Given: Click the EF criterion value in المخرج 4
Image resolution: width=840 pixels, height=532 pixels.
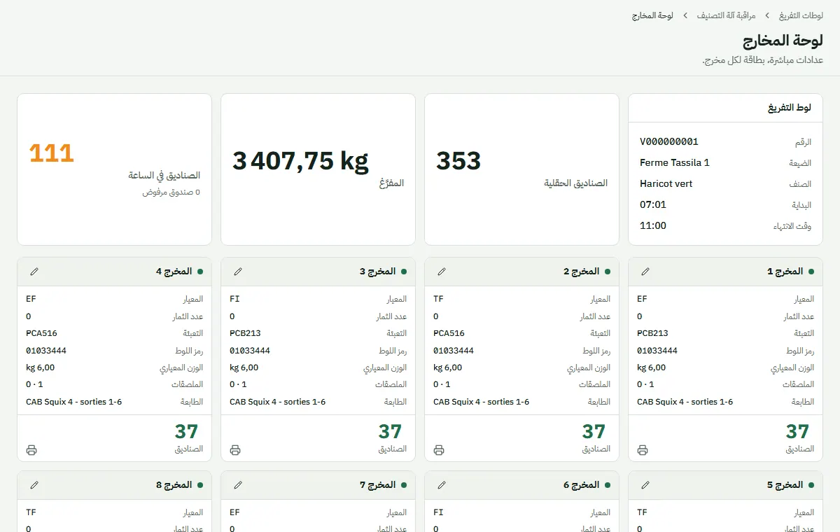Looking at the screenshot, I should tap(31, 299).
